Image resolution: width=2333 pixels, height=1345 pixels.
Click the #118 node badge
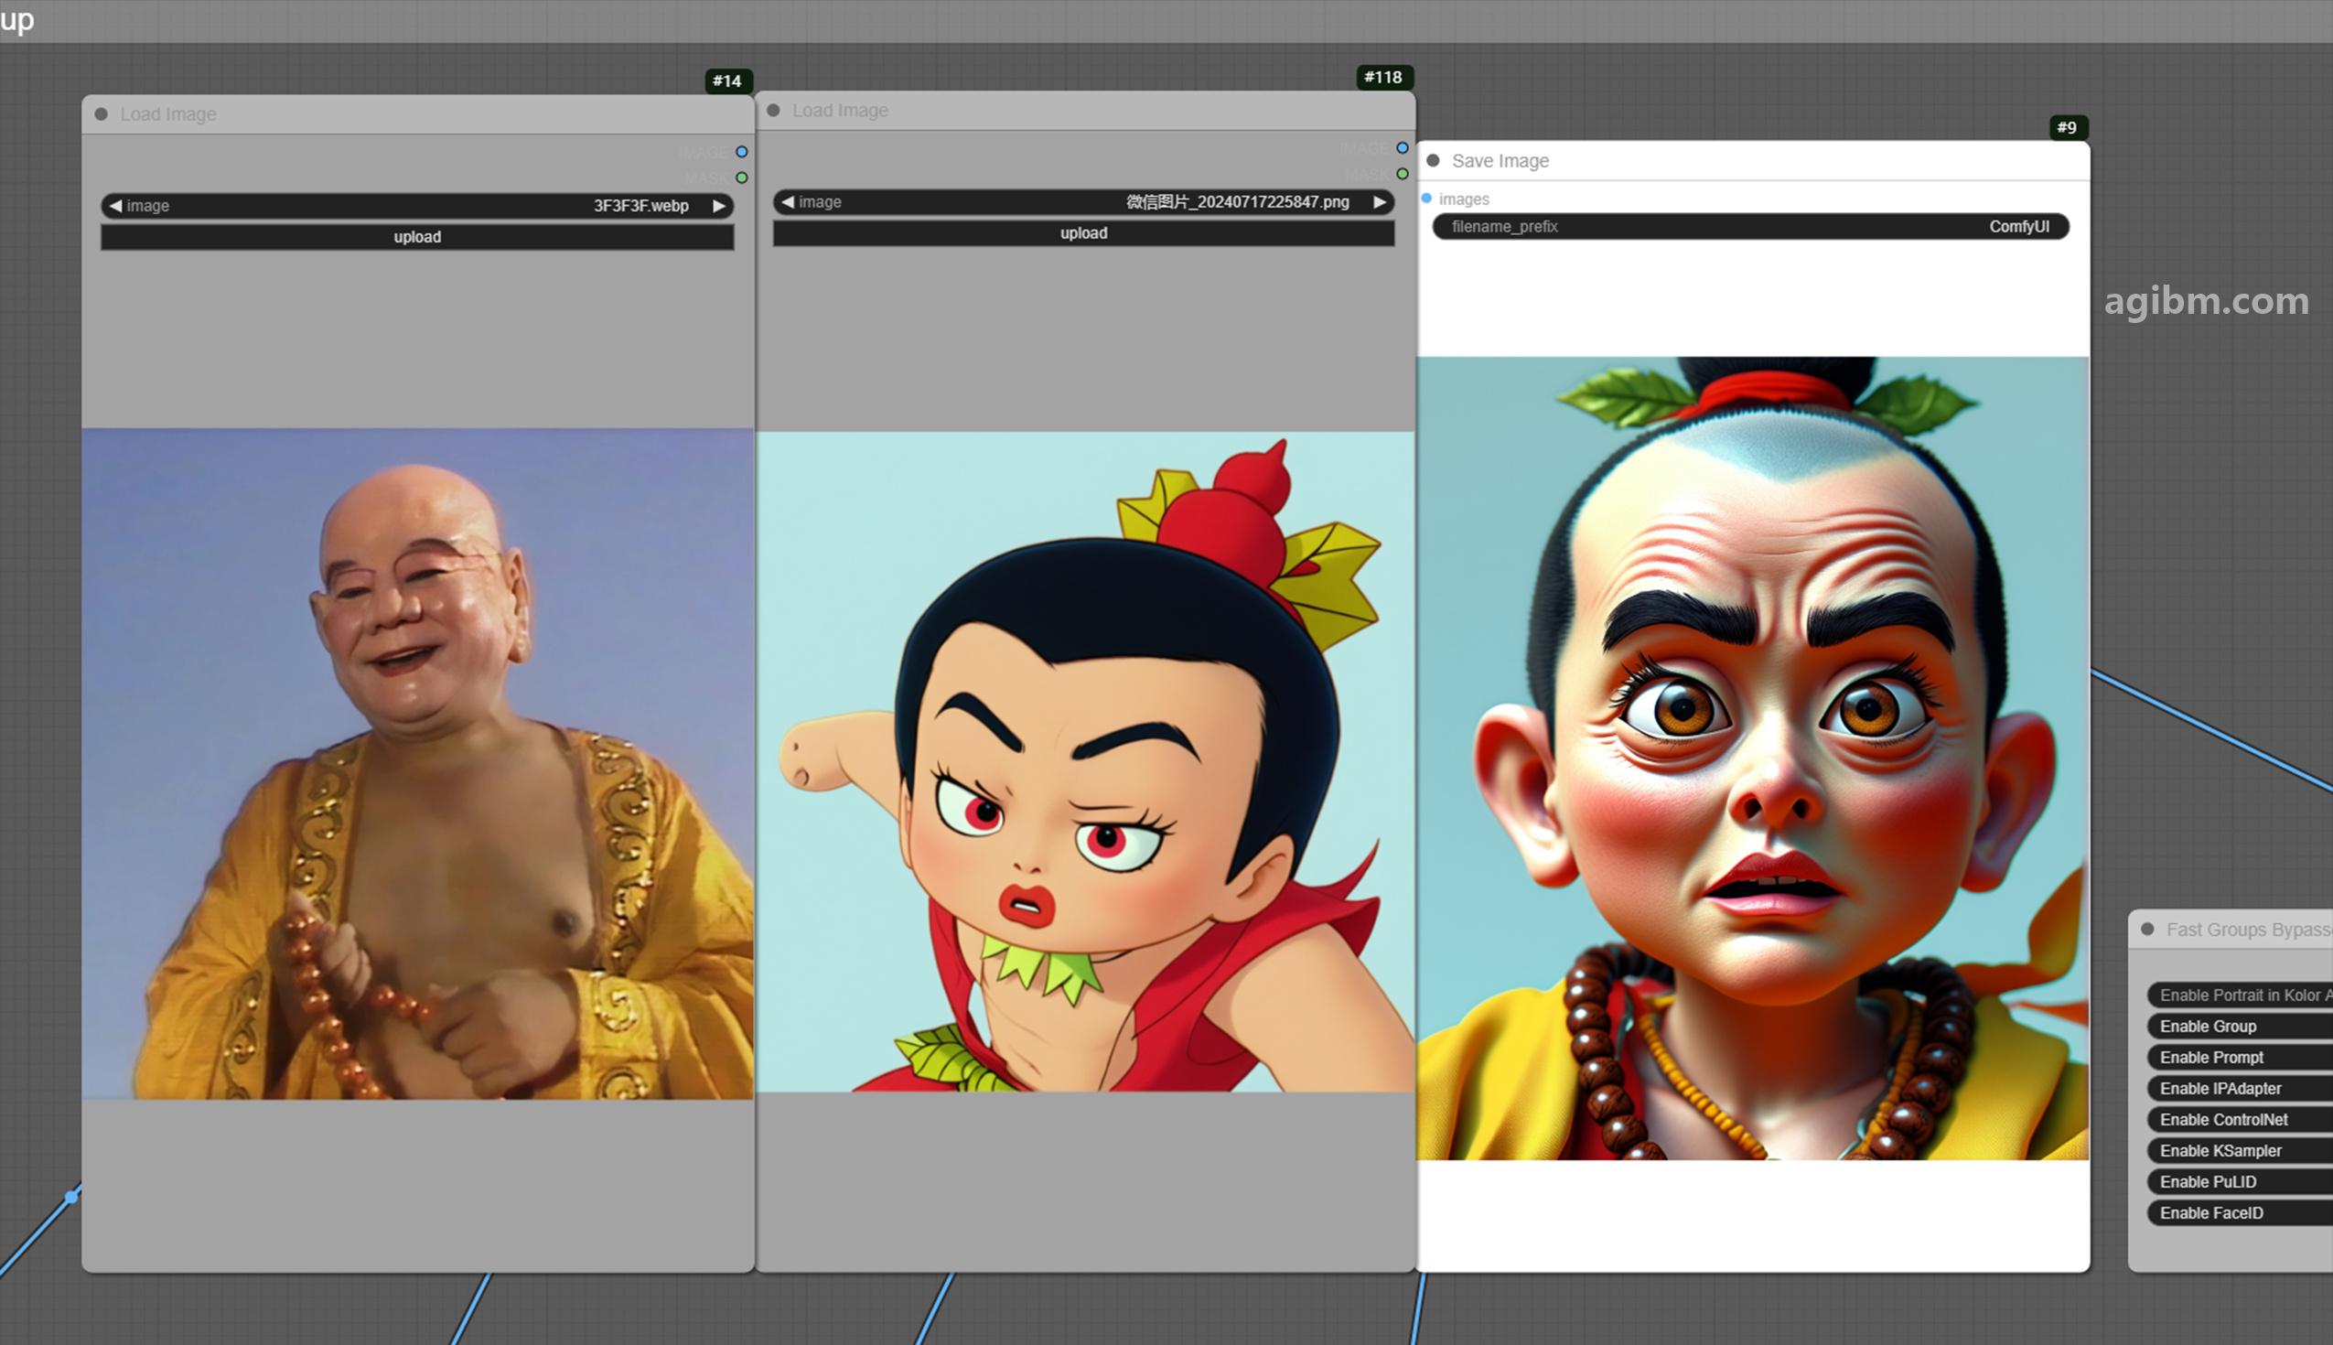(x=1383, y=78)
